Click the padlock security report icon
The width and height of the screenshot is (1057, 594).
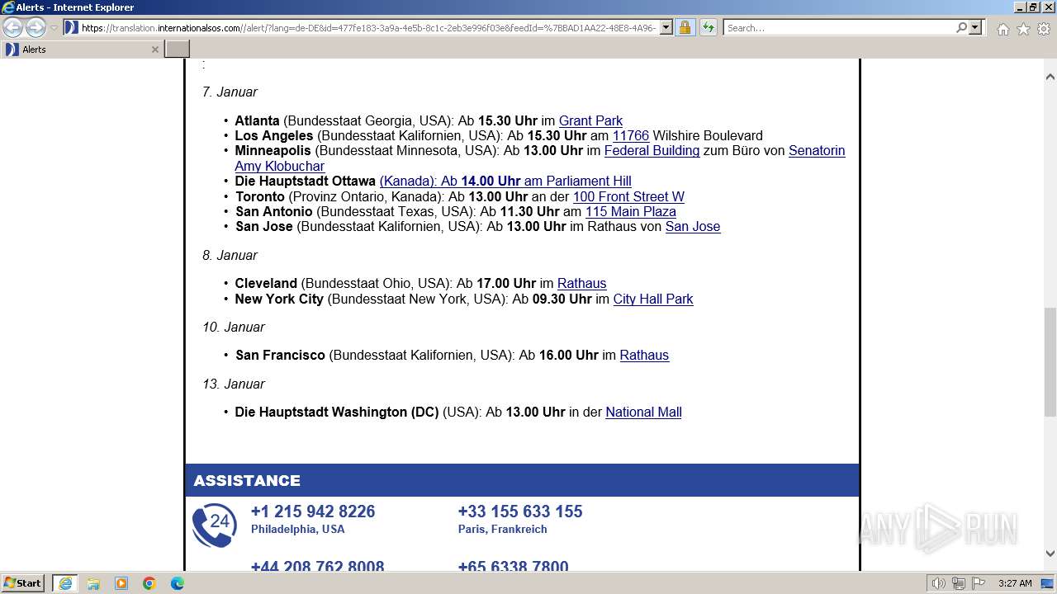[685, 27]
